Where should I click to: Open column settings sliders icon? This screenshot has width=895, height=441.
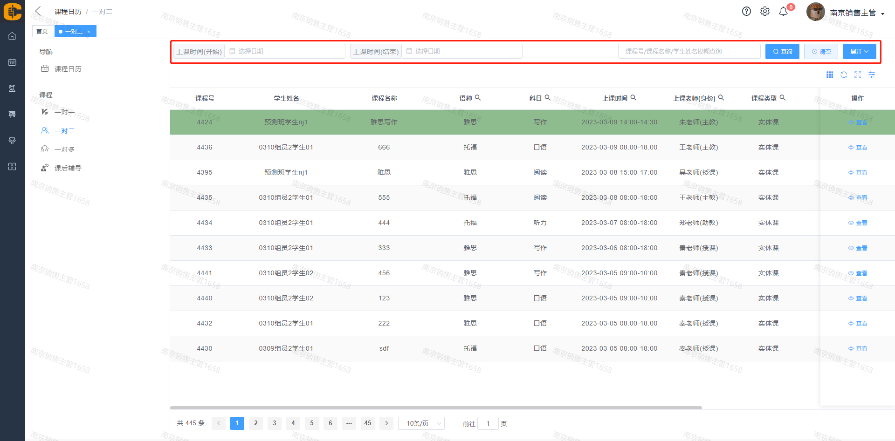coord(872,75)
